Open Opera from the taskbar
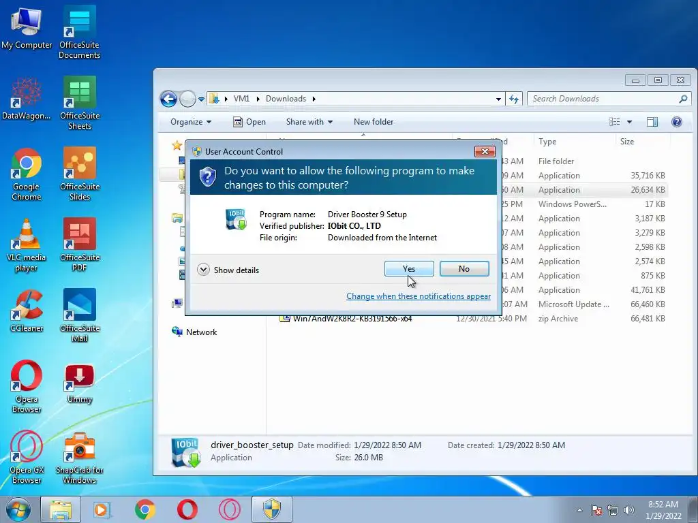Image resolution: width=698 pixels, height=523 pixels. 187,509
